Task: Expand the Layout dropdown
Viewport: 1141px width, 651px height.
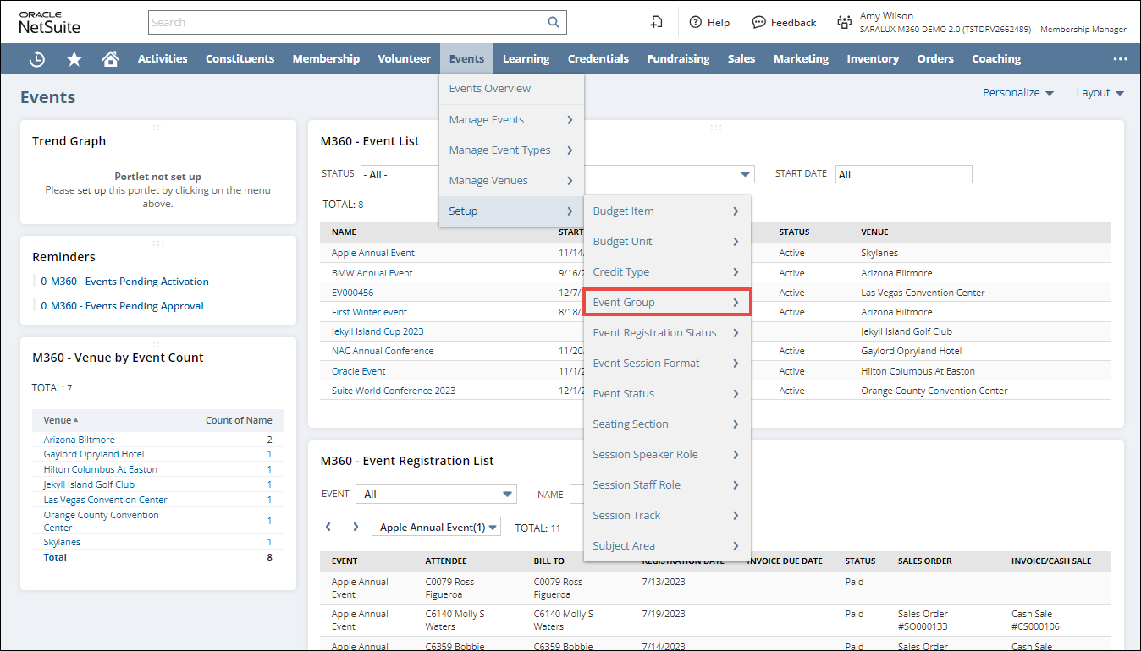Action: [x=1100, y=93]
